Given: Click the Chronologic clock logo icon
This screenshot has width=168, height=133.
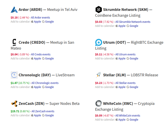Looking at the screenshot, I should point(14,75).
